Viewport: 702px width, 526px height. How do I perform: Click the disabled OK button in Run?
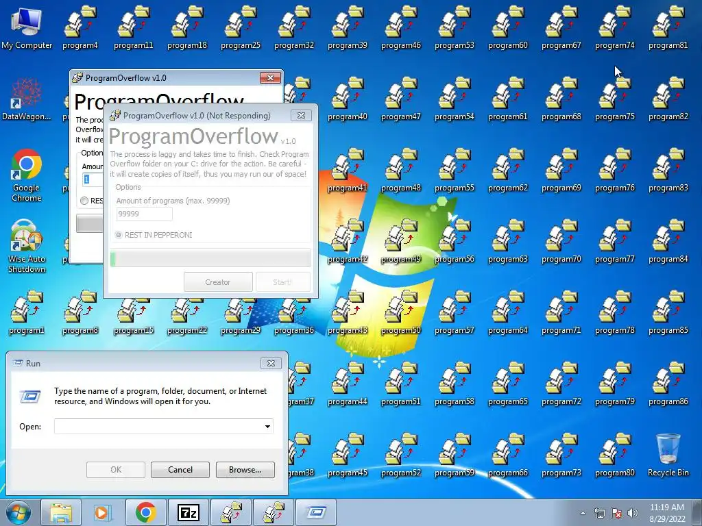(x=115, y=470)
